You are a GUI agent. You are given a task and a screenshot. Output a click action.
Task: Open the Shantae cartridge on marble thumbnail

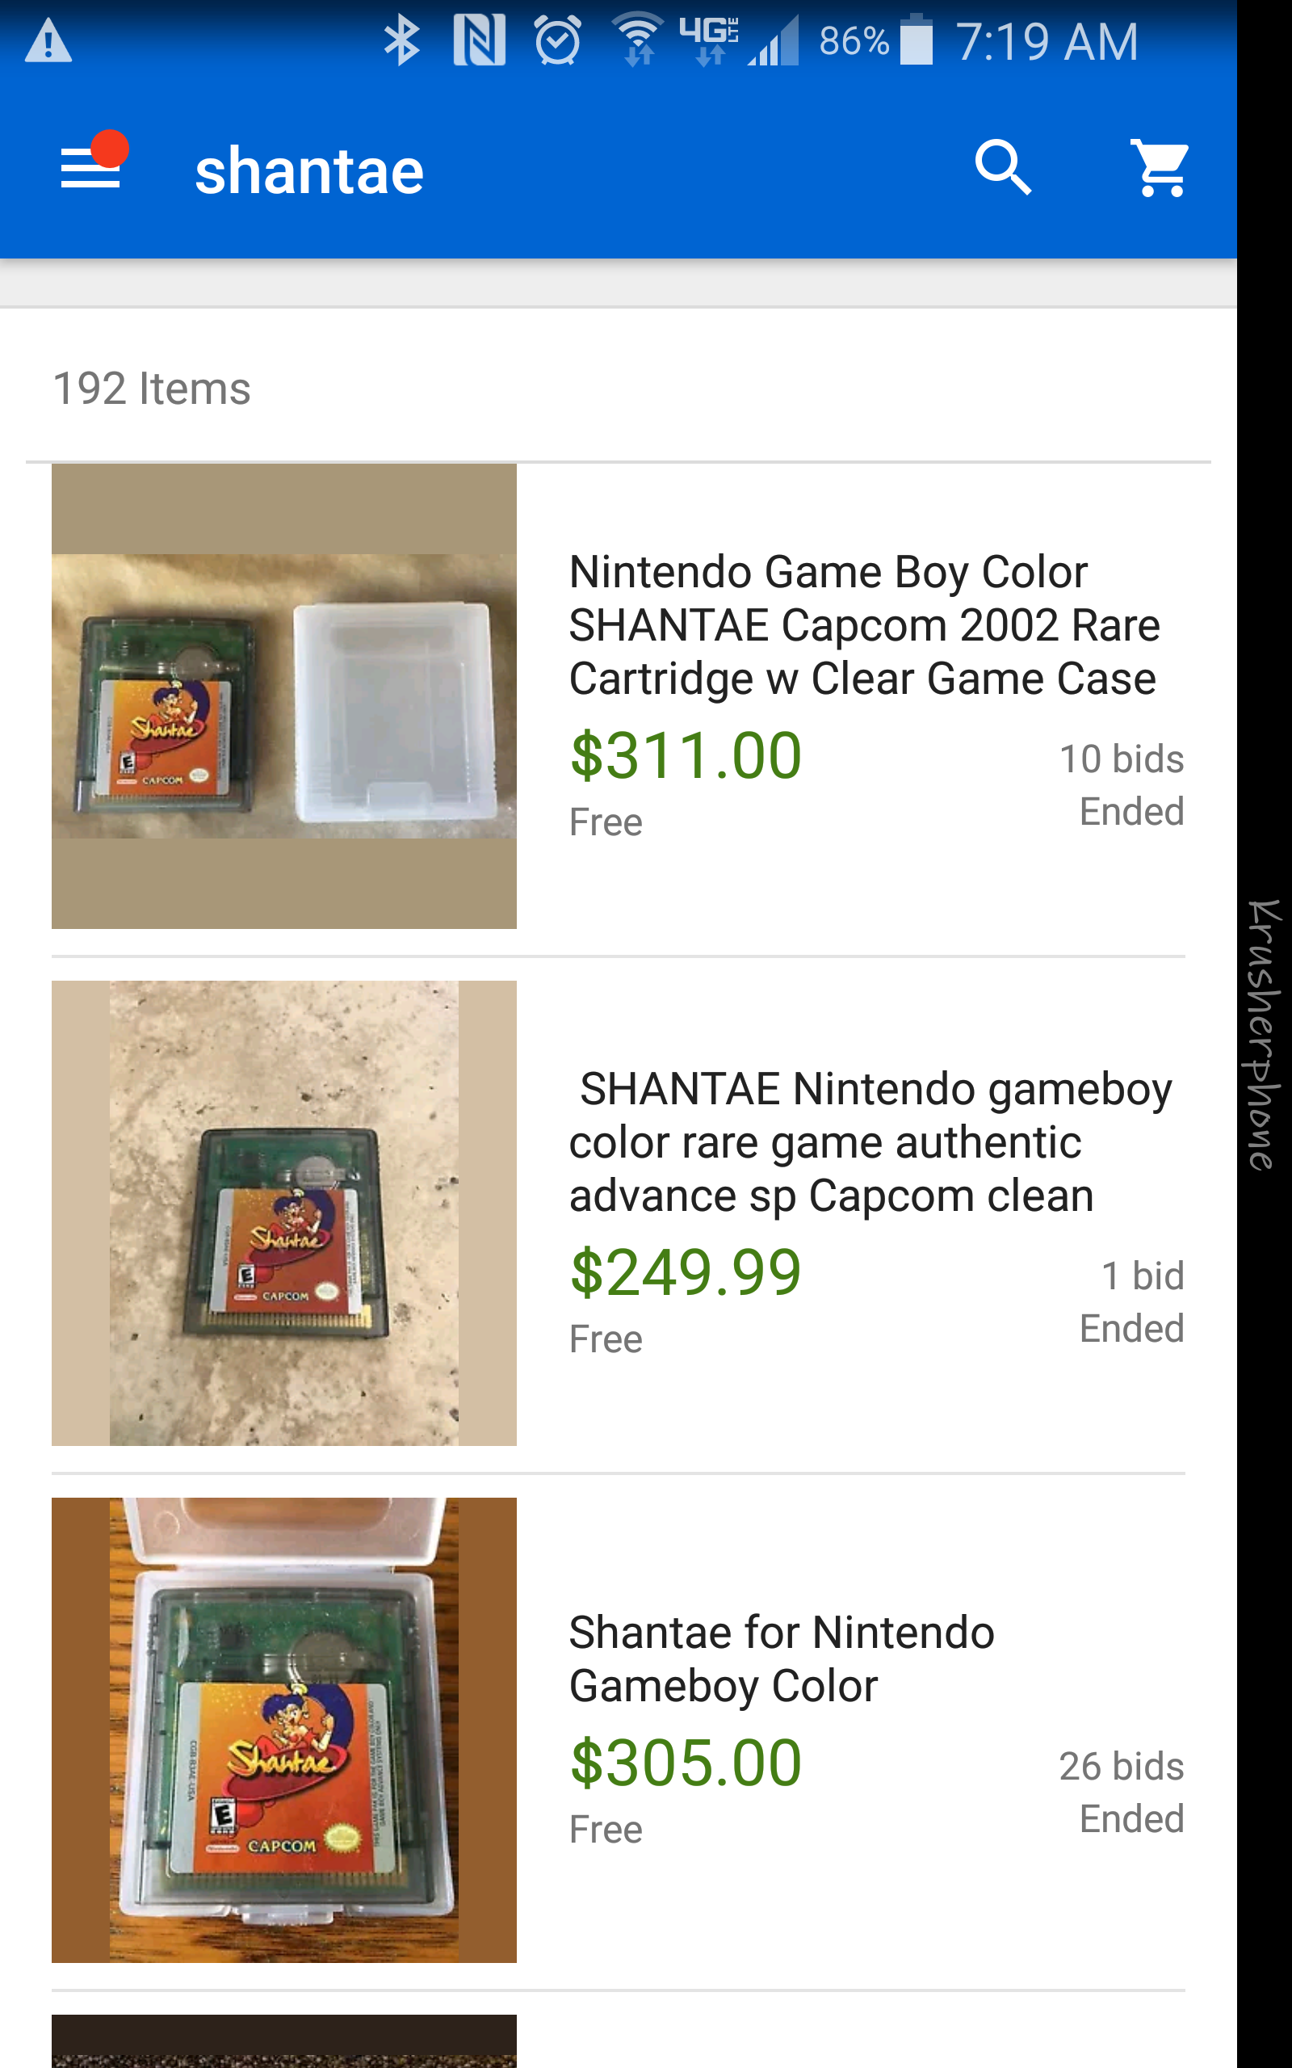tap(283, 1213)
